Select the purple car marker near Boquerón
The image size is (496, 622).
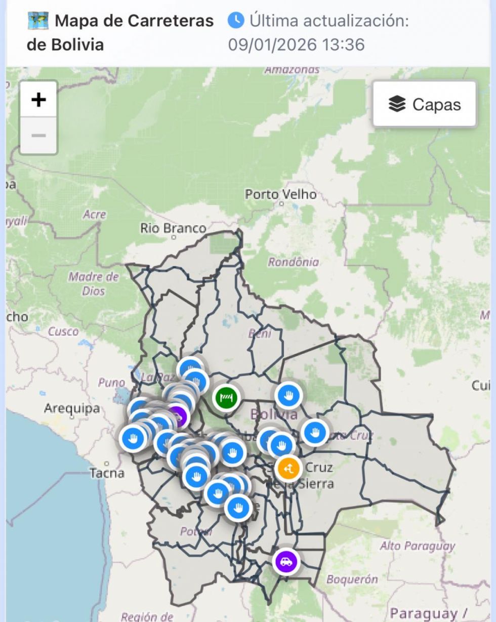[x=286, y=562]
